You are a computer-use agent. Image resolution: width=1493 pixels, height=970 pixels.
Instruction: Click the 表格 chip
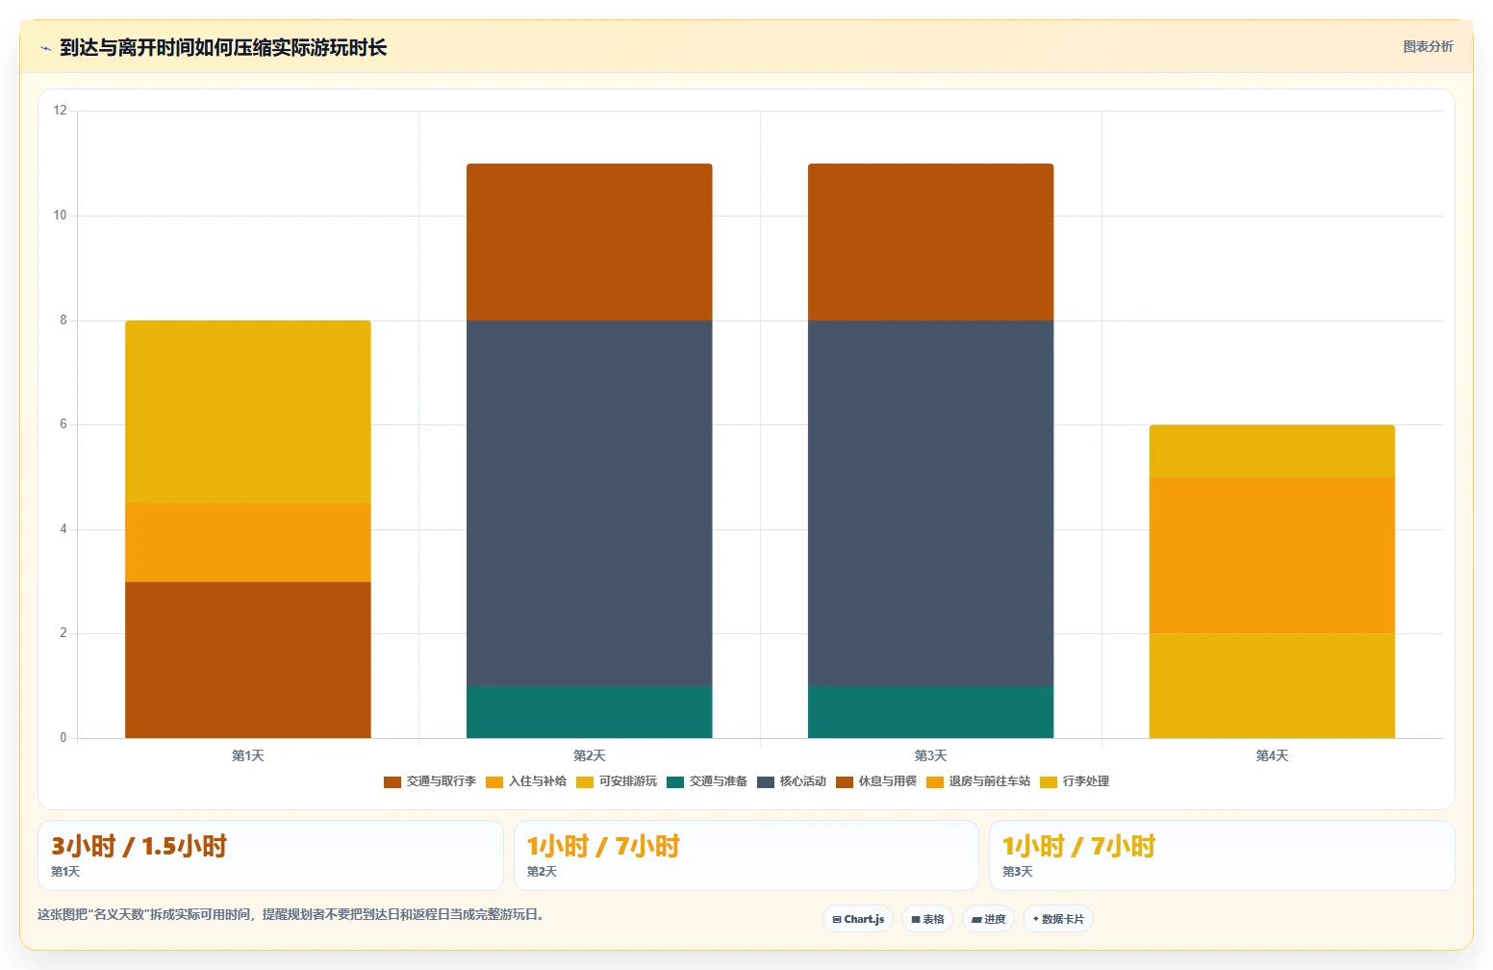(x=928, y=919)
